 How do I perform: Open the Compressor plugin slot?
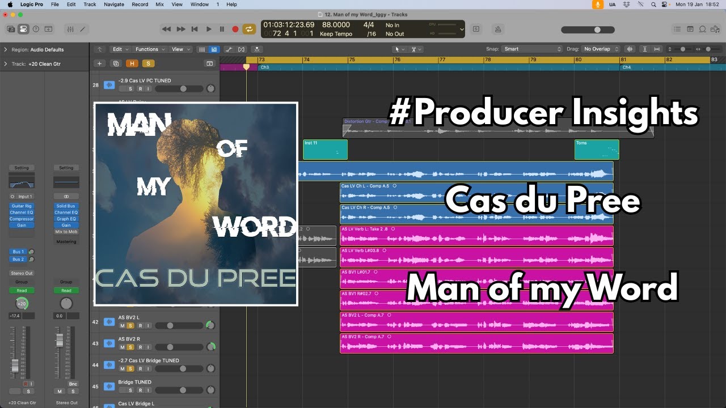pyautogui.click(x=22, y=219)
